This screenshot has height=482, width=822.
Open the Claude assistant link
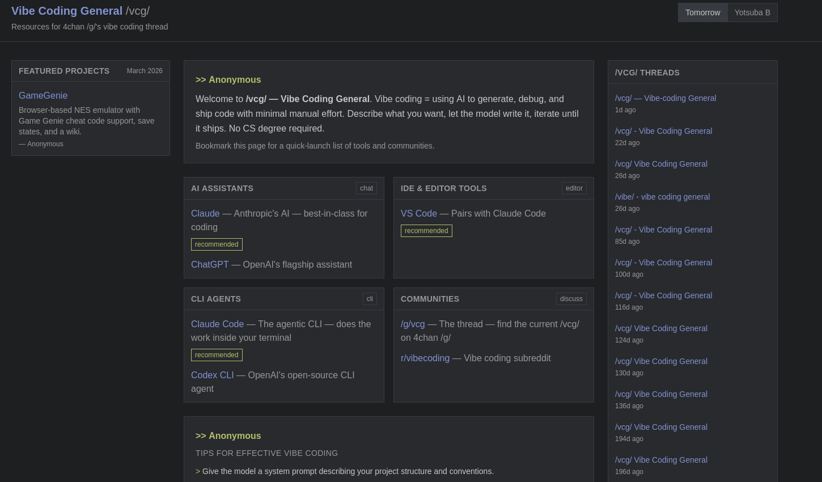coord(205,213)
